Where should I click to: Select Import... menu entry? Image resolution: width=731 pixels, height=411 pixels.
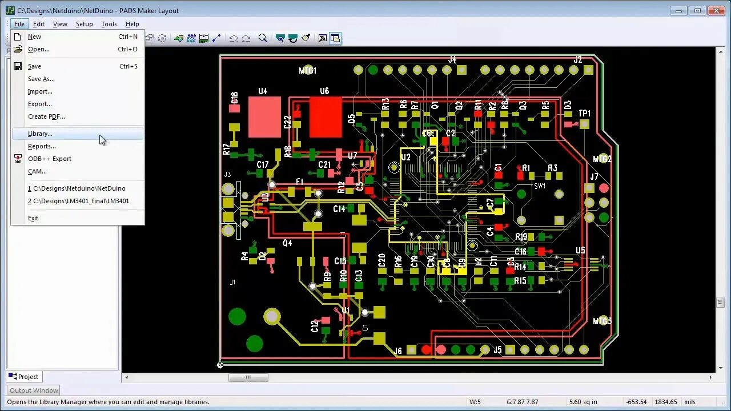pyautogui.click(x=77, y=91)
